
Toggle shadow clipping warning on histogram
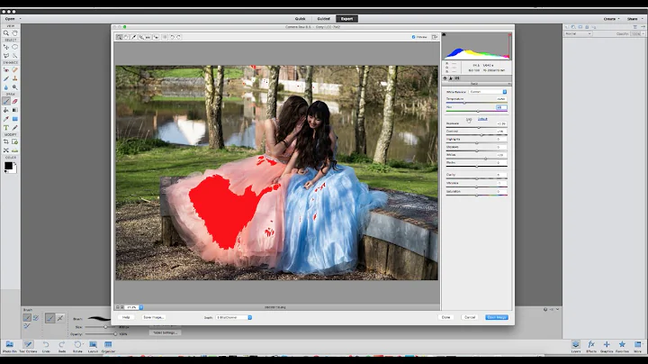(x=444, y=34)
